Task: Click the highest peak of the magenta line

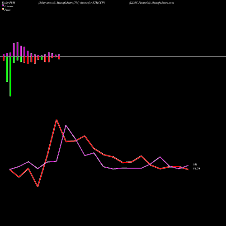Action: 66,126
